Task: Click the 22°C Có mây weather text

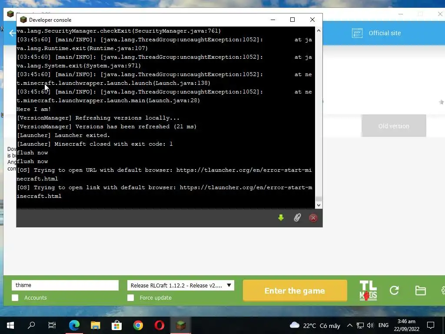Action: pos(322,325)
